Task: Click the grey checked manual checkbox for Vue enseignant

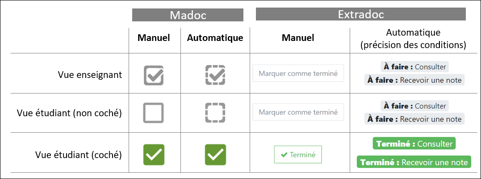Action: coord(154,75)
